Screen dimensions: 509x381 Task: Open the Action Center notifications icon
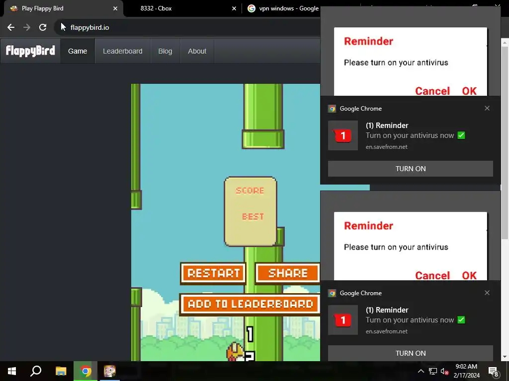click(x=494, y=372)
